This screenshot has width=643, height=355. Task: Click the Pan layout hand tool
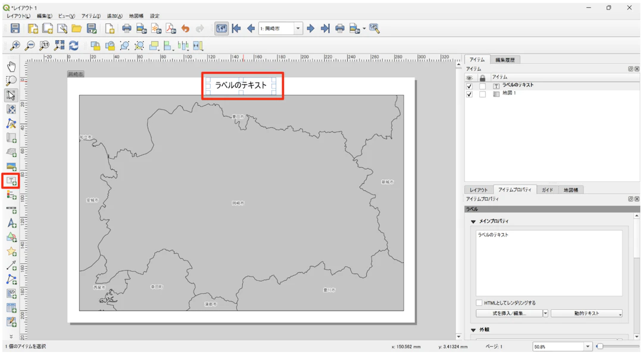(x=11, y=66)
